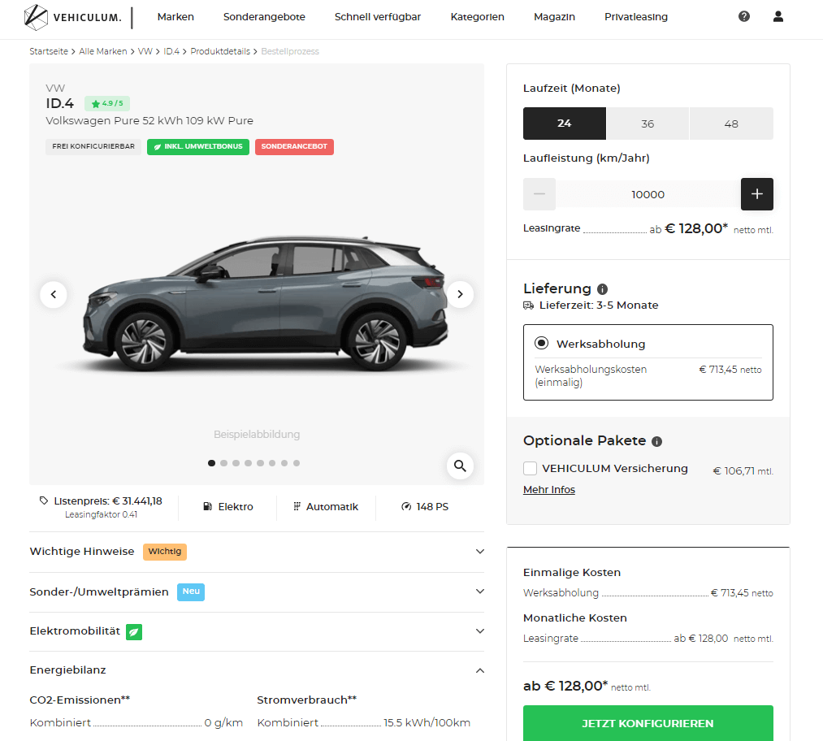This screenshot has width=823, height=741.
Task: Click the green leaf icon beside Elektromobilität
Action: tap(134, 632)
